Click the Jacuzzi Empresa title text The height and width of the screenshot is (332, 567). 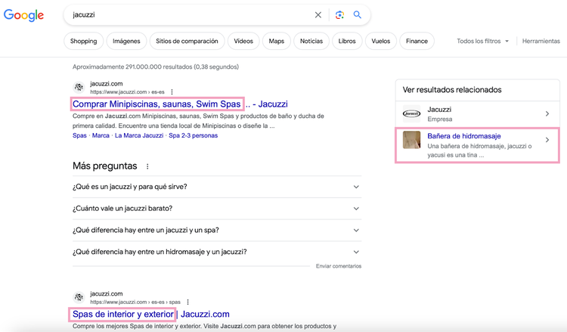coord(439,110)
